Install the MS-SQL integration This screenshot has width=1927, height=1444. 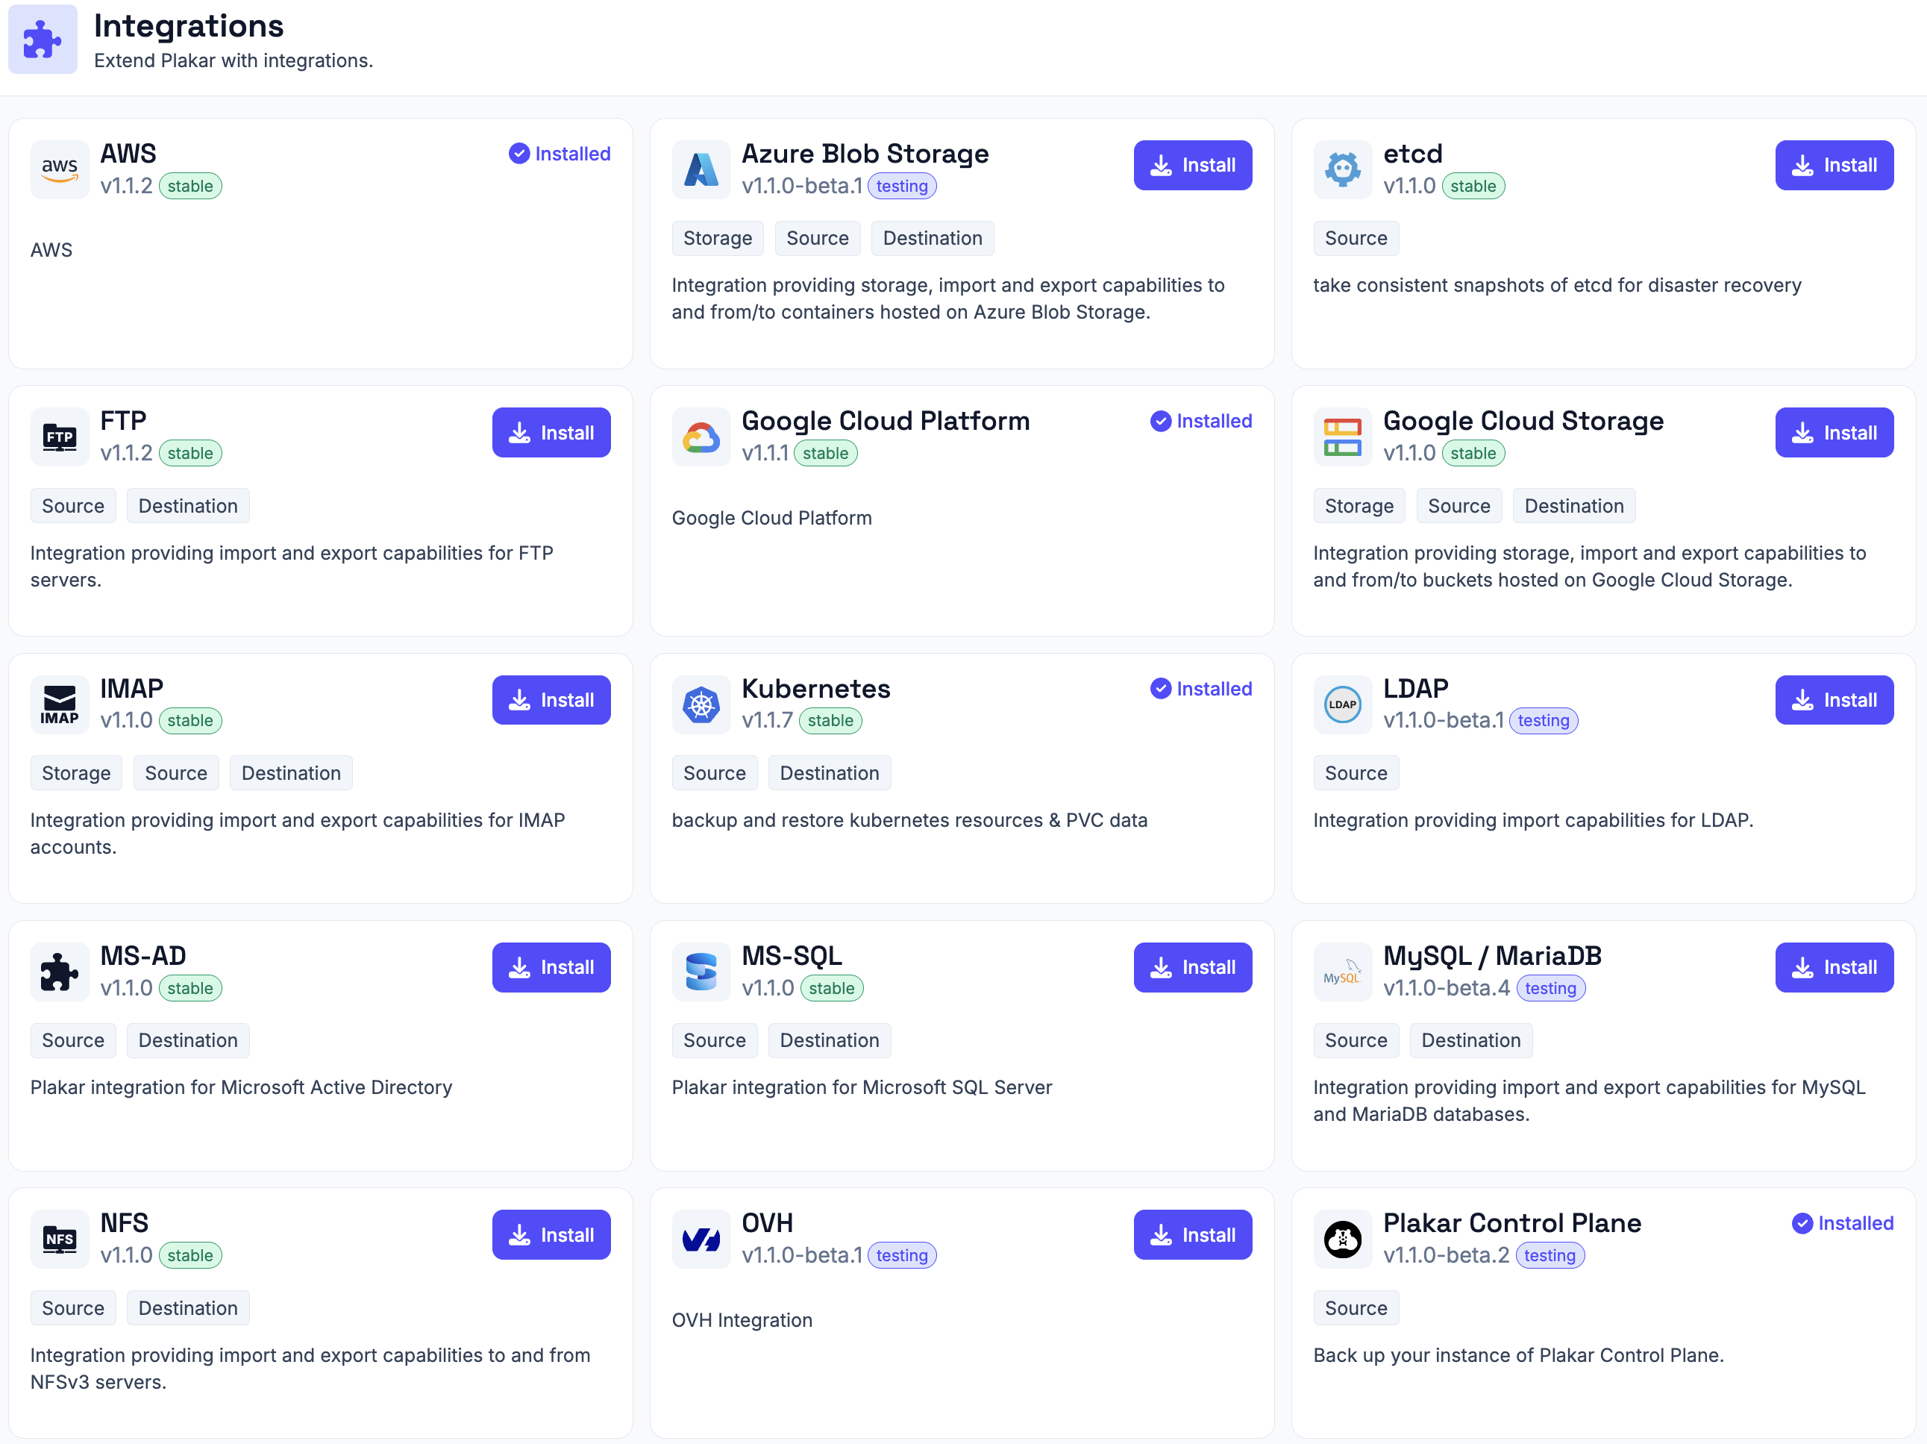(x=1193, y=967)
